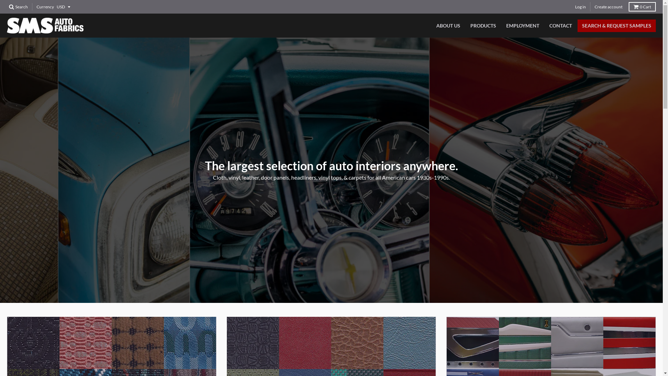Image resolution: width=668 pixels, height=376 pixels.
Task: Open the silver door panel thumbnail
Action: 577,343
